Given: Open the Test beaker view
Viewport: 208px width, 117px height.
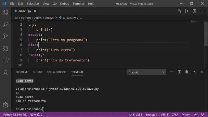Looking at the screenshot, I should pyautogui.click(x=6, y=72).
